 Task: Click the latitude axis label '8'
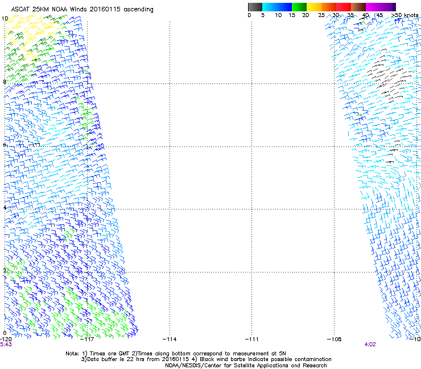point(5,82)
